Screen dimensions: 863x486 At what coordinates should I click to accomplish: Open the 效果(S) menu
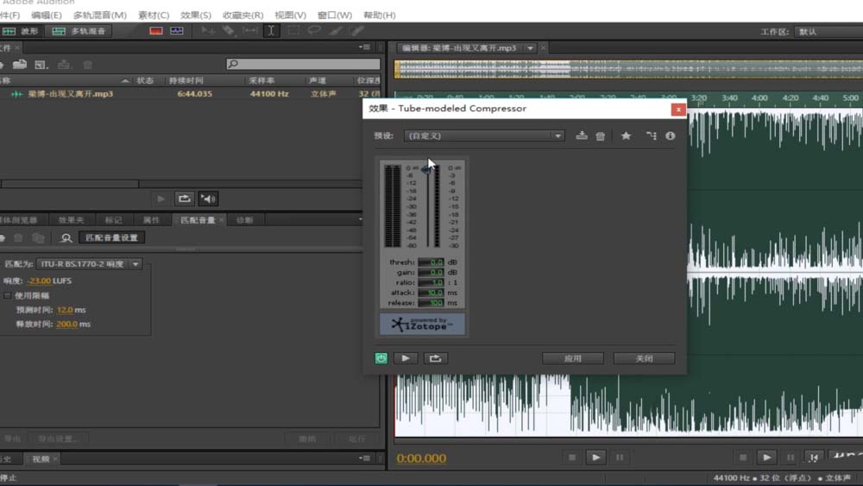[x=195, y=15]
